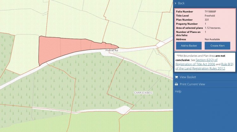Open the Help menu item
Screen dimensions: 237x132
[x=178, y=91]
